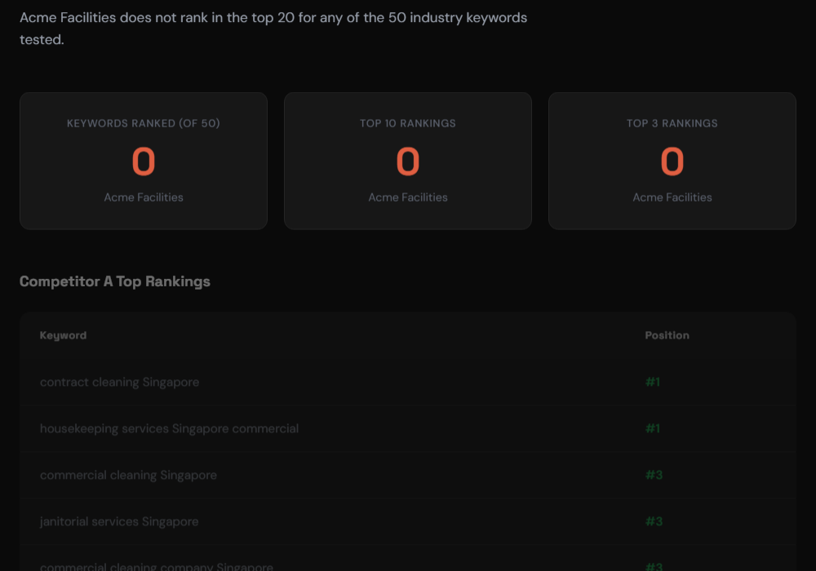Select the commercial cleaning company Singapore keyword
The width and height of the screenshot is (816, 571).
(x=157, y=566)
